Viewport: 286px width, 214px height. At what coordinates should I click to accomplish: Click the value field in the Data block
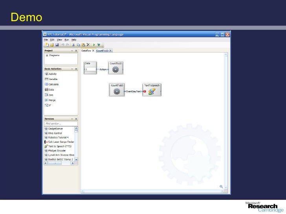tap(90, 69)
